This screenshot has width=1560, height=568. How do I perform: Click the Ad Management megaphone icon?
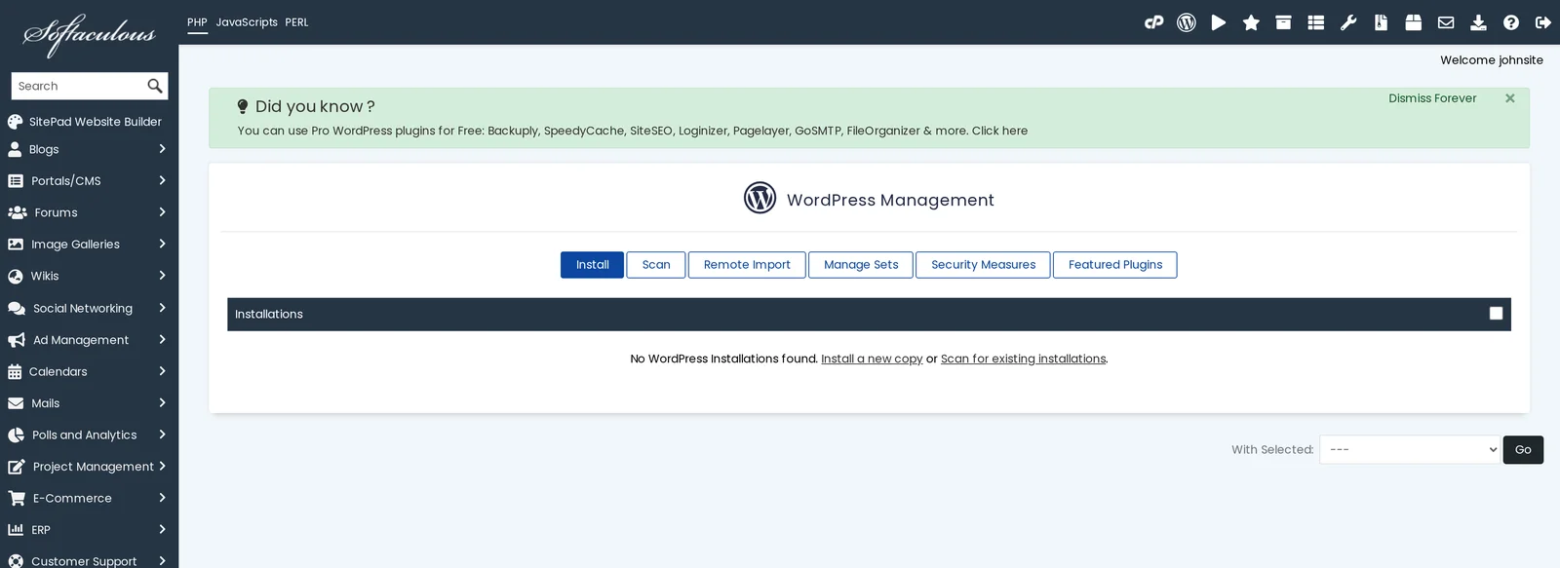17,340
